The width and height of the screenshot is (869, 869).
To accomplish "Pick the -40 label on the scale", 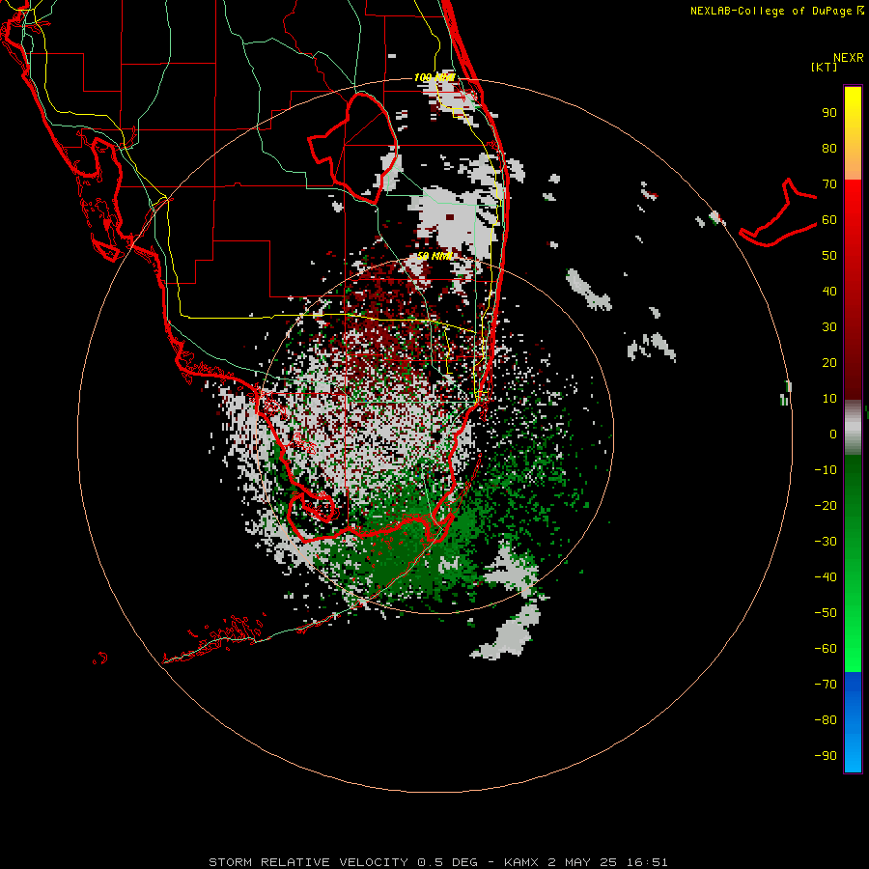I will (826, 577).
